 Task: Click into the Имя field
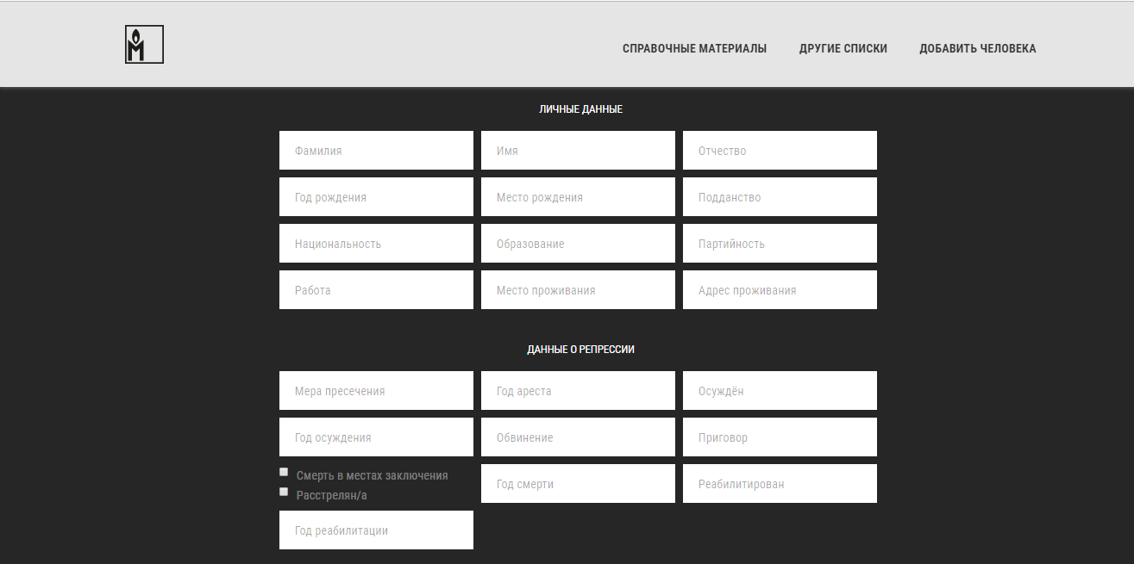(x=578, y=151)
